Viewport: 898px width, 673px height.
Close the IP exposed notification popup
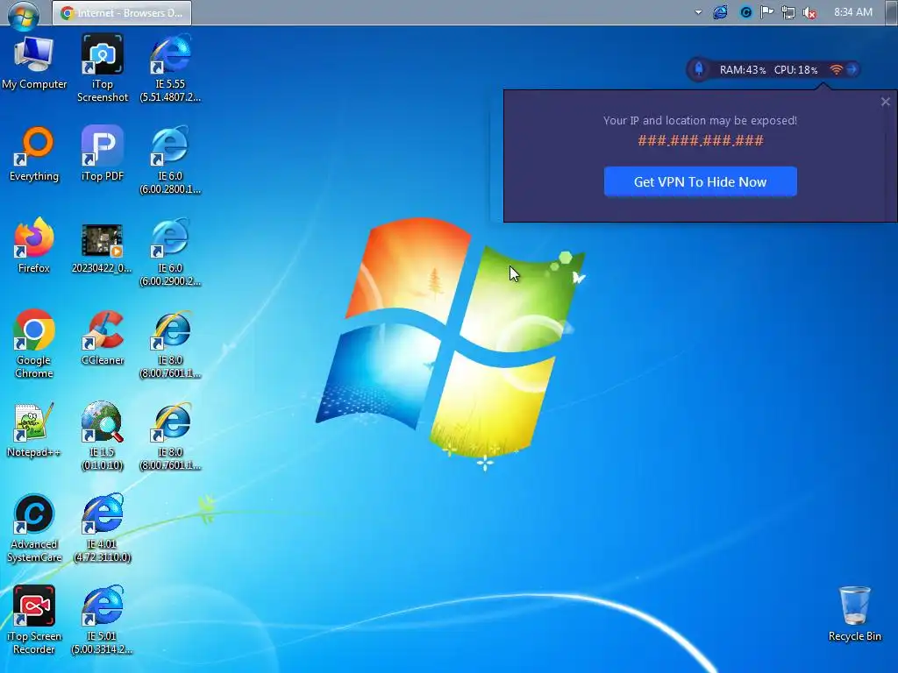point(886,102)
